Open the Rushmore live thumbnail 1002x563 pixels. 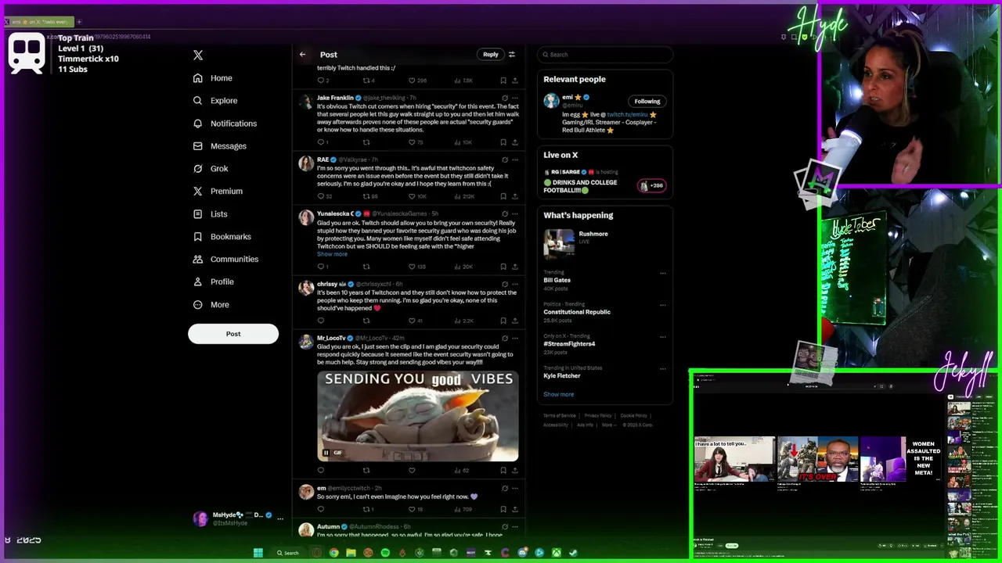tap(559, 243)
